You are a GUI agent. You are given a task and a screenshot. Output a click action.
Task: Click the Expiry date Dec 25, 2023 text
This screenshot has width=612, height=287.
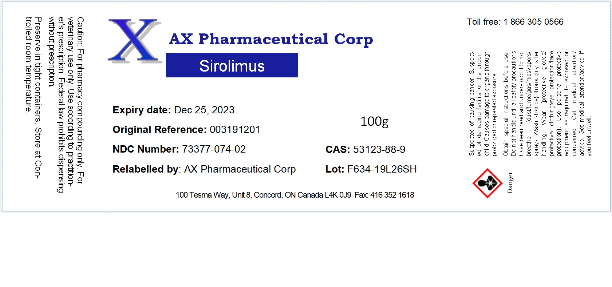[x=173, y=110]
